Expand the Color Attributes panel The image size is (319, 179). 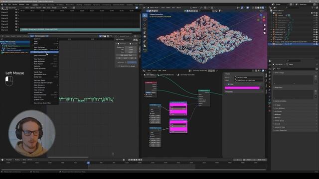[279, 108]
